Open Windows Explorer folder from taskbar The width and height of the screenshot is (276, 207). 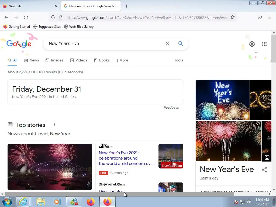[x=41, y=202]
